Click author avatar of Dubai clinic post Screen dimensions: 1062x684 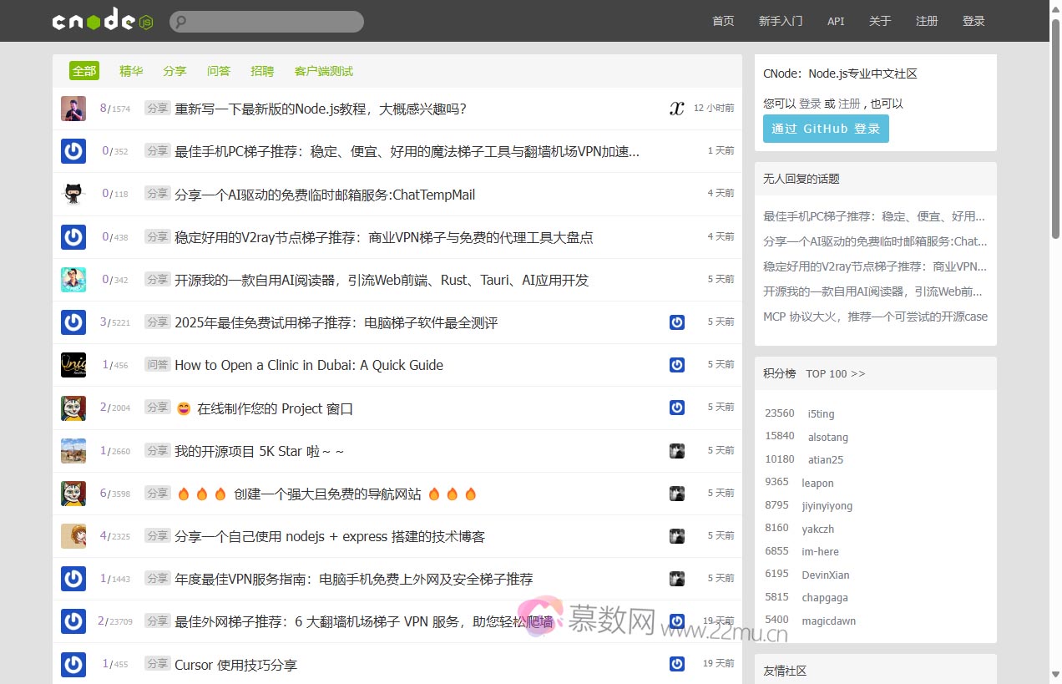(x=73, y=365)
